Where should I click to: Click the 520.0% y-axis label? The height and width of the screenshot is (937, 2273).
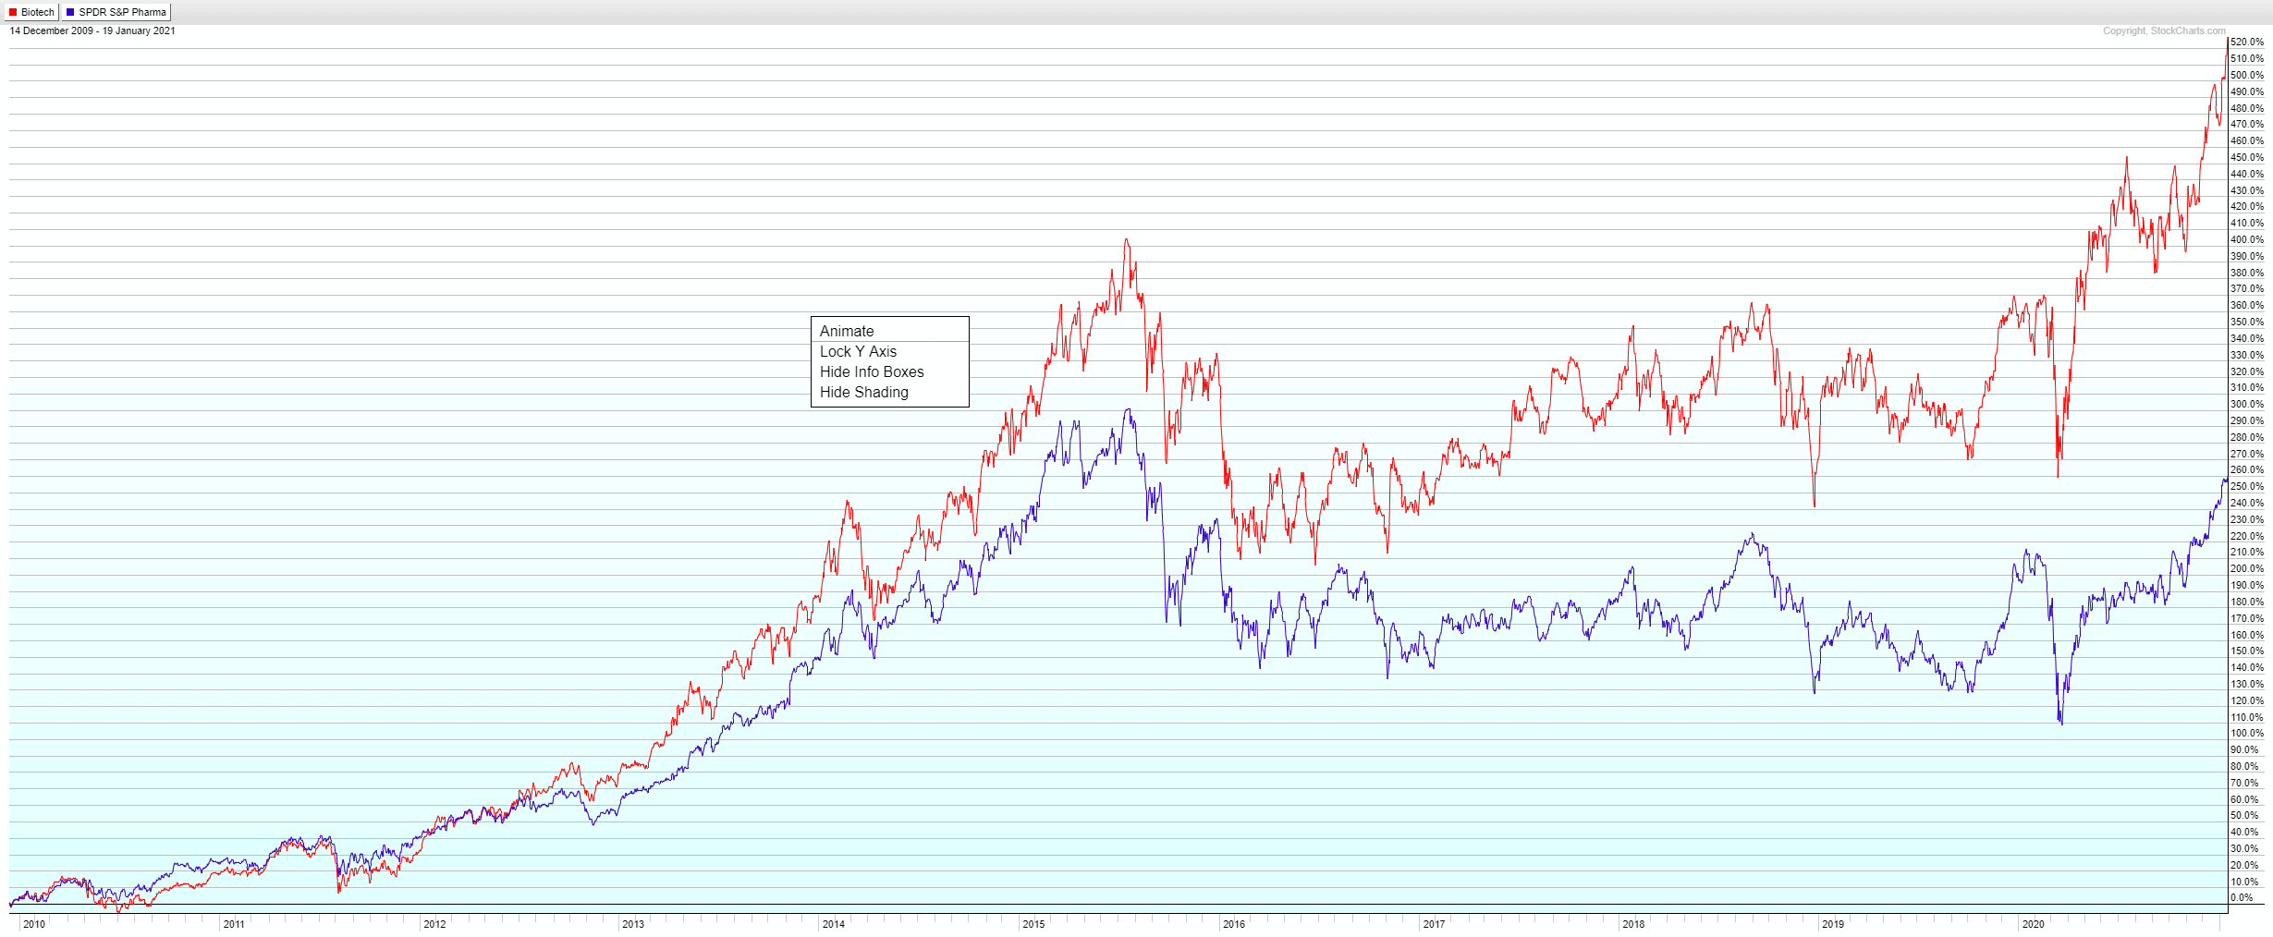(x=2247, y=43)
